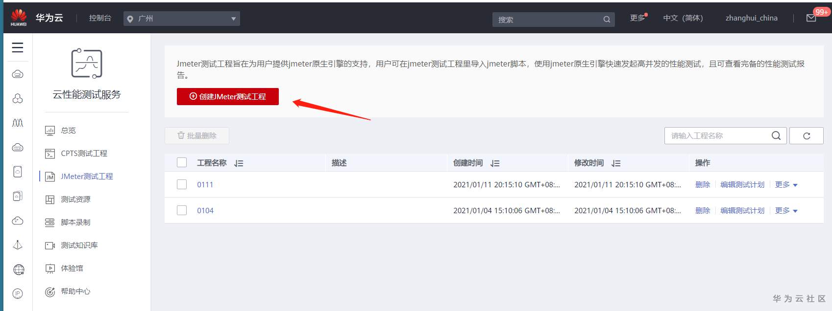
Task: Open project 0104 link
Action: tap(205, 211)
